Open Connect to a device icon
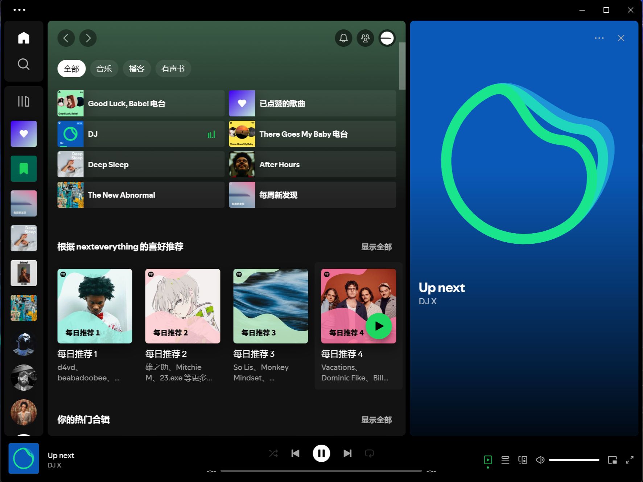Image resolution: width=643 pixels, height=482 pixels. coord(523,460)
